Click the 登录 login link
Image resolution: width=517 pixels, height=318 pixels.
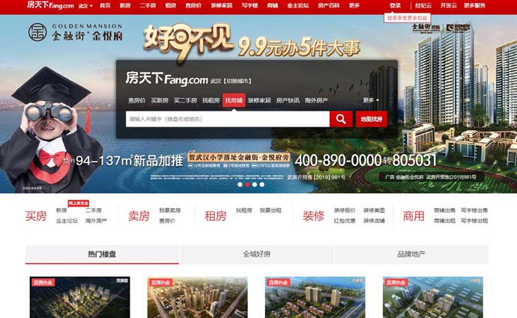[395, 5]
